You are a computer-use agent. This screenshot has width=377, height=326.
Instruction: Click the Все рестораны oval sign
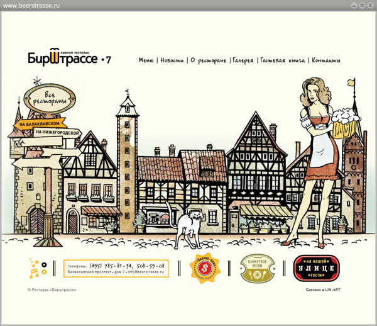tap(50, 99)
